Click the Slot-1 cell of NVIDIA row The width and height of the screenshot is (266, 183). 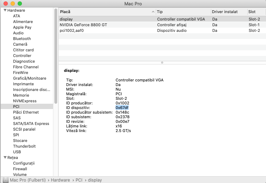point(254,25)
